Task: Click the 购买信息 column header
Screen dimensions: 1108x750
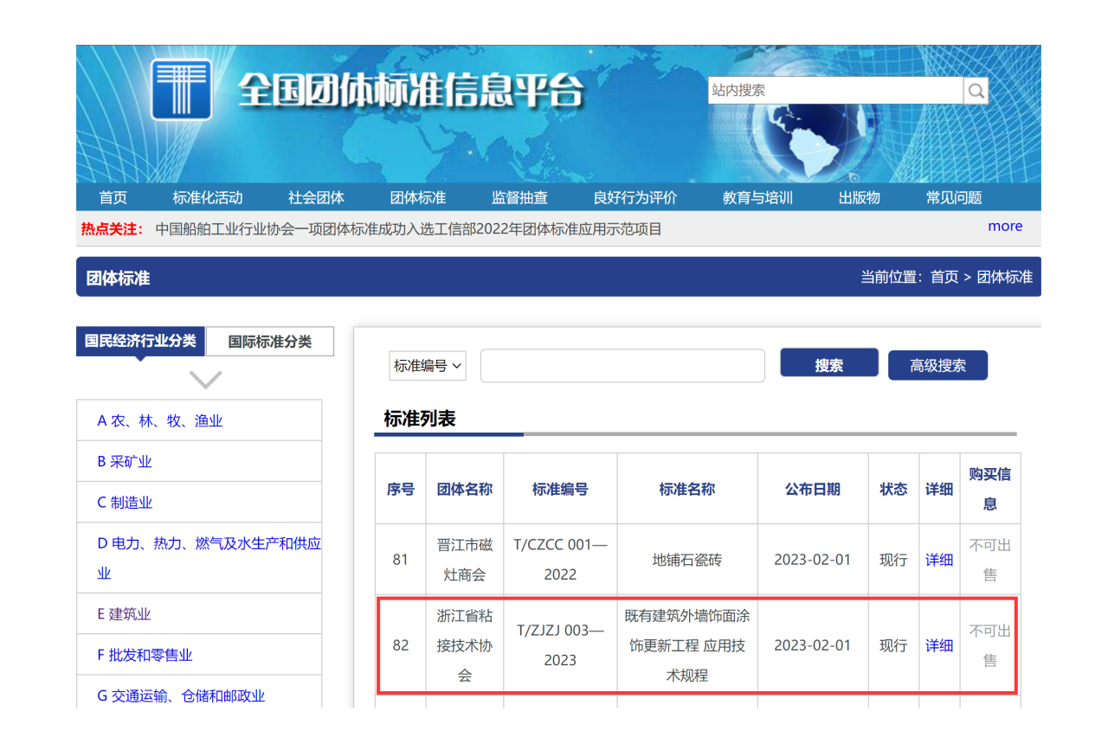Action: pyautogui.click(x=990, y=489)
